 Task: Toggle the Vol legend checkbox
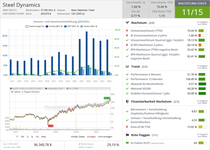(68, 89)
